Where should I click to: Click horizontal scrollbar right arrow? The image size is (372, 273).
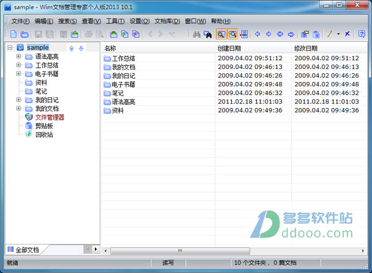(x=363, y=251)
